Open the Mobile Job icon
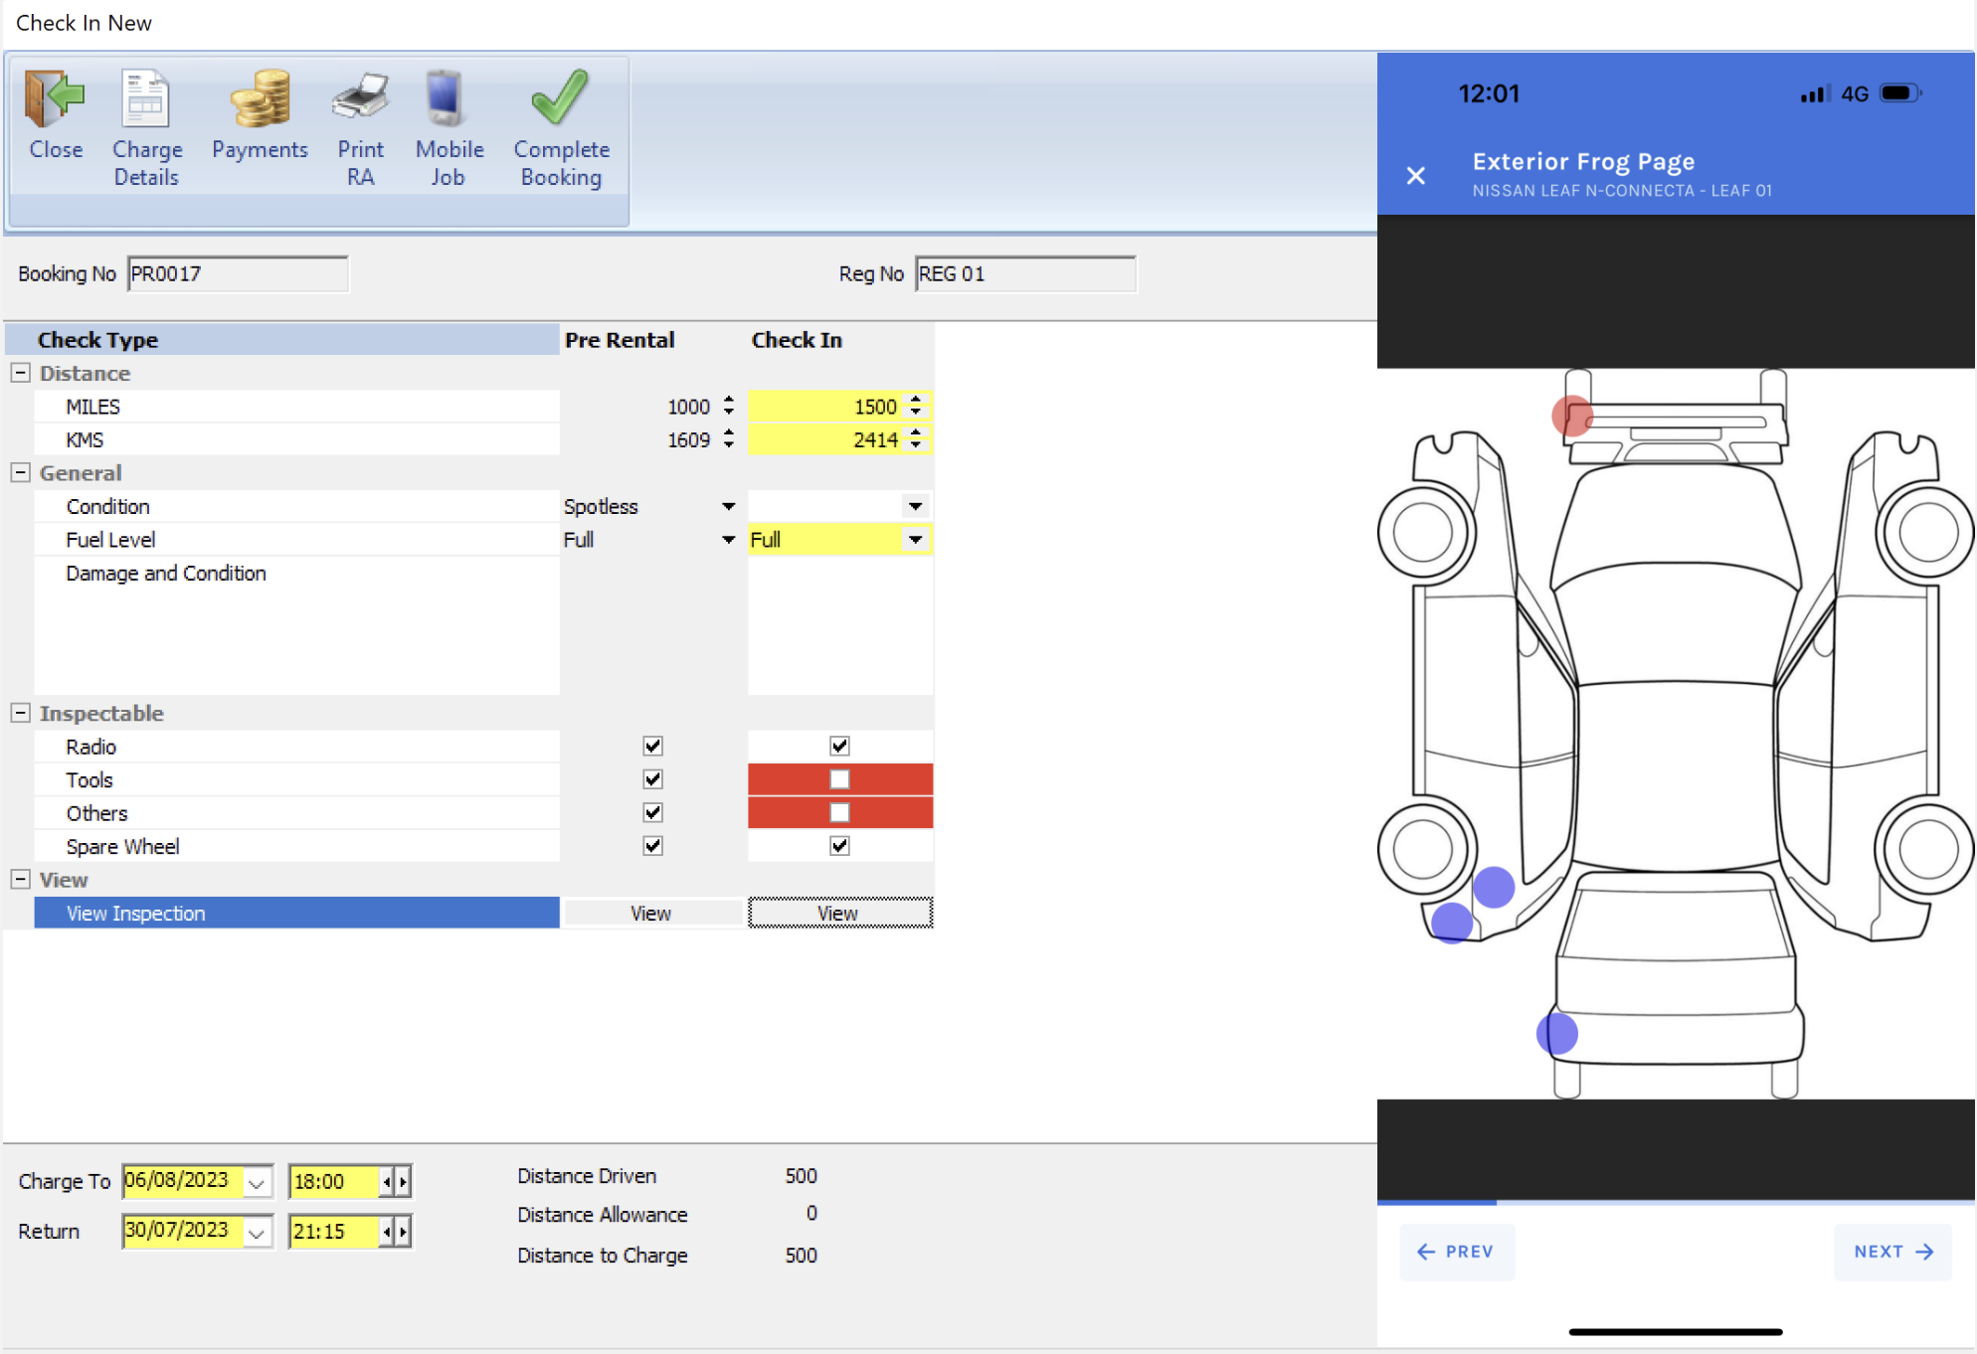1977x1354 pixels. (447, 99)
